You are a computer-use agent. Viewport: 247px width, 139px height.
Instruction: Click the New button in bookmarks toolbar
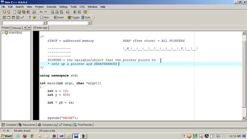pos(45,17)
